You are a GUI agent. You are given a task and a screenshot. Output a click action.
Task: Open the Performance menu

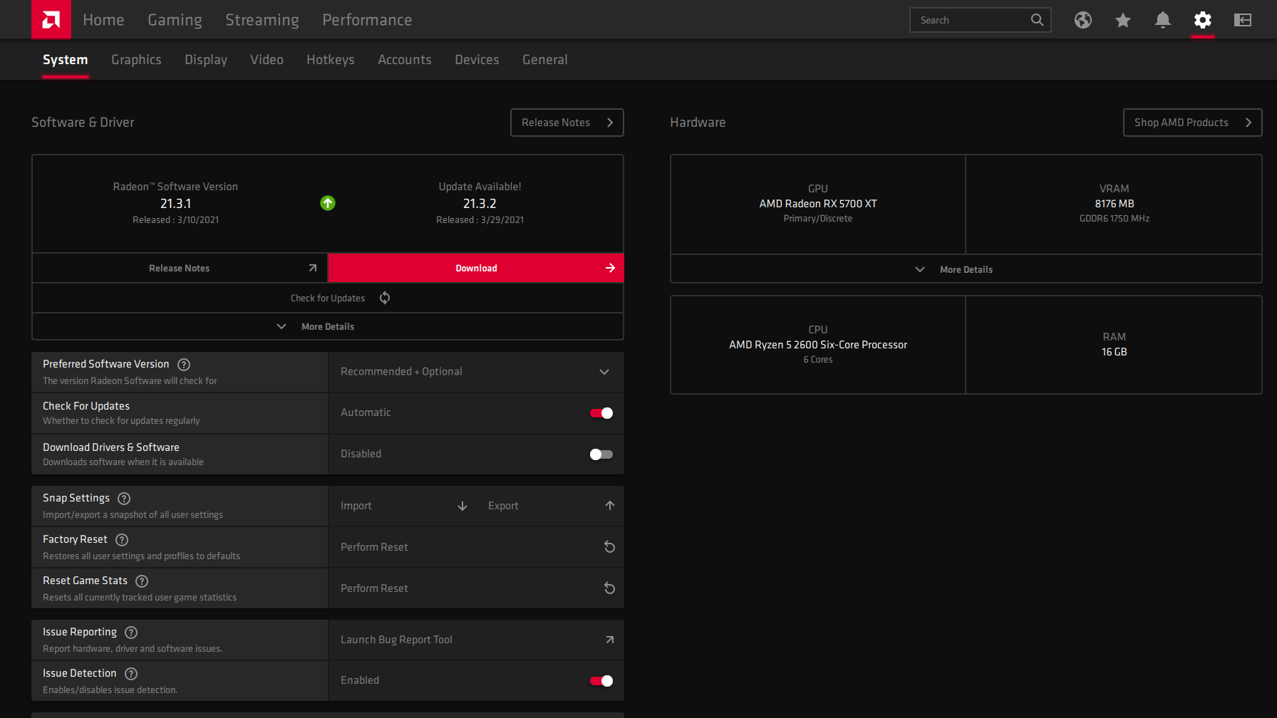point(366,20)
